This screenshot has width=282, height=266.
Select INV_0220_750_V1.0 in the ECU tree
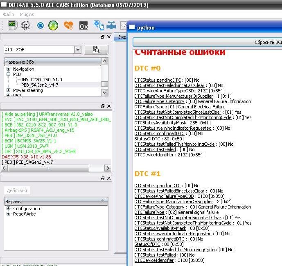[x=41, y=80]
